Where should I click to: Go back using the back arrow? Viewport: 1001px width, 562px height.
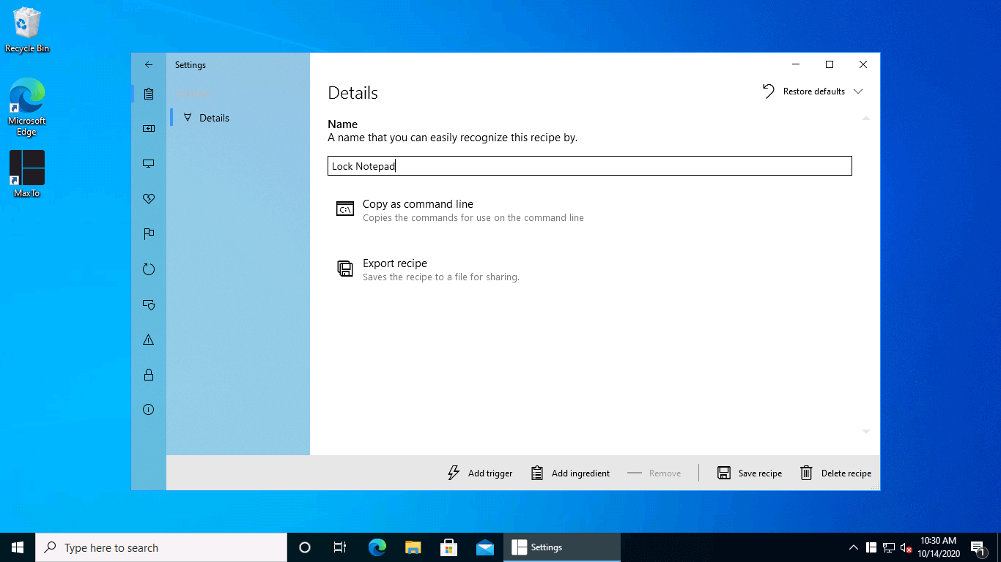[149, 65]
